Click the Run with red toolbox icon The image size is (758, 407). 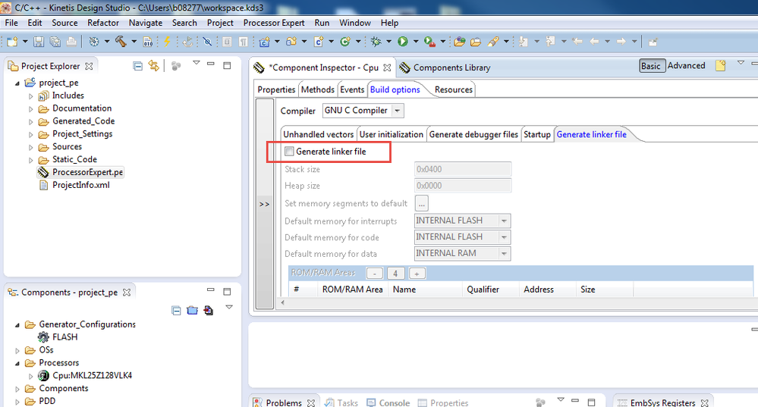(x=429, y=42)
